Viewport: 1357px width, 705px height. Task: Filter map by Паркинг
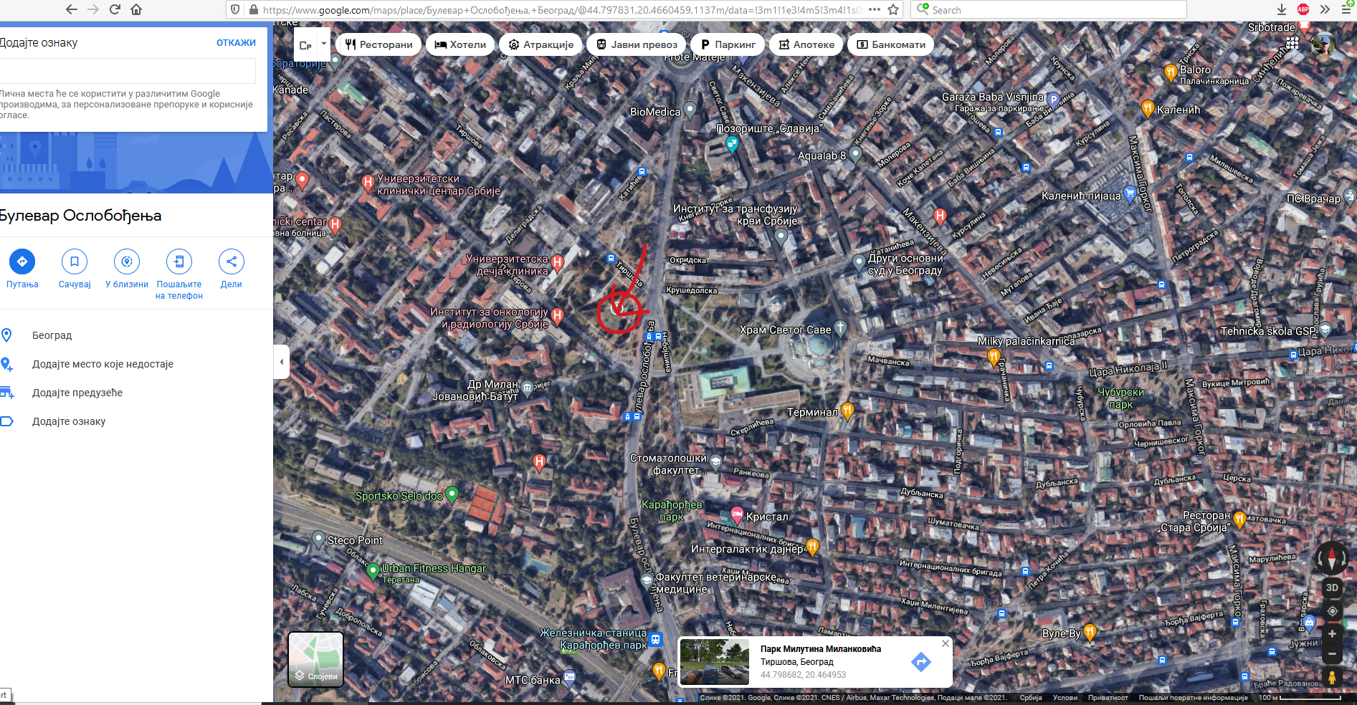pos(728,44)
